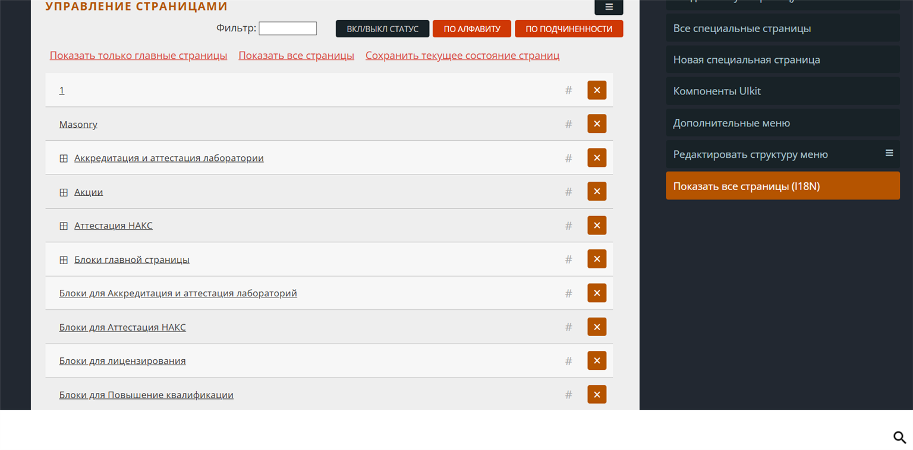Click the list icon beside Редактировать структуру меню

pyautogui.click(x=889, y=153)
